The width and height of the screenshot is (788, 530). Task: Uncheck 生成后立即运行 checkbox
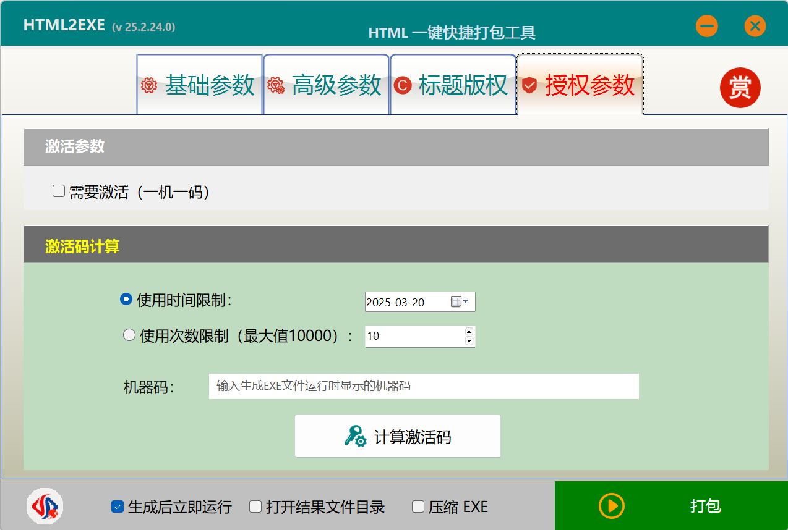pos(118,507)
